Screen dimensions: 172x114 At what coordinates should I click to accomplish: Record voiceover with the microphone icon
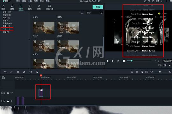coord(137,72)
